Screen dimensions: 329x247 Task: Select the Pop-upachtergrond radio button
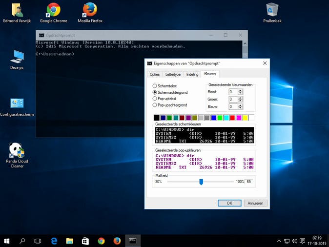(x=155, y=105)
